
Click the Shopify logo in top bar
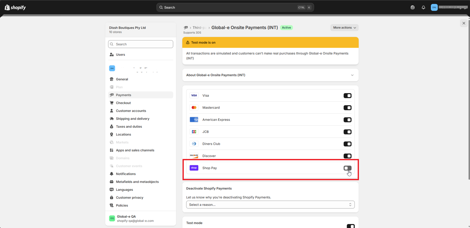tap(15, 8)
